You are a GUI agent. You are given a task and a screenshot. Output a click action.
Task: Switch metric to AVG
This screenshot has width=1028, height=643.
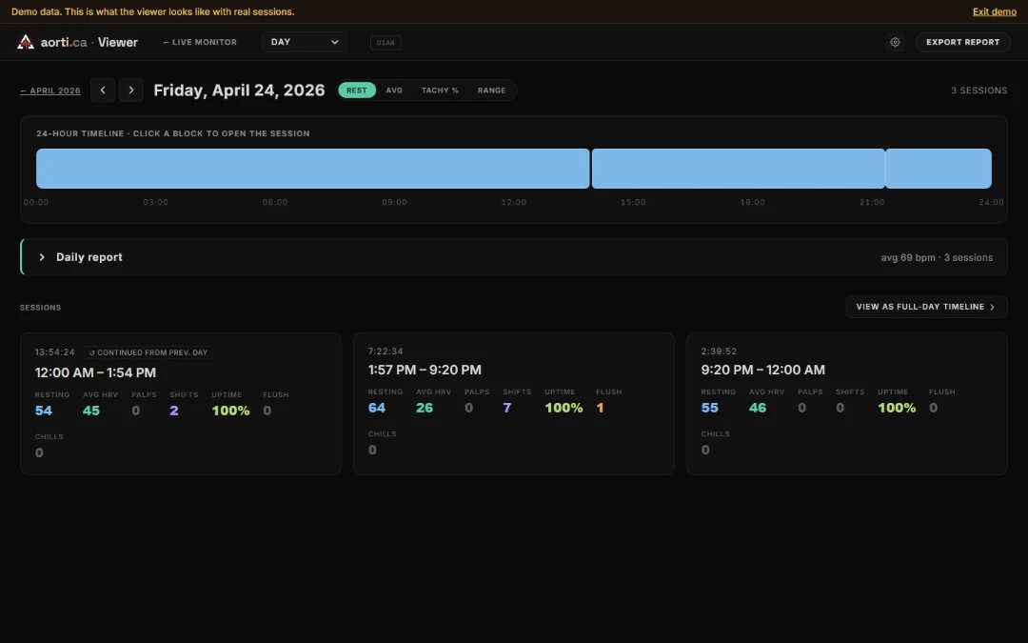394,90
